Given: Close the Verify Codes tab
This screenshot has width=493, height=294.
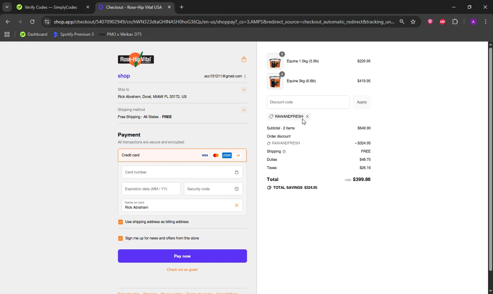Looking at the screenshot, I should pyautogui.click(x=88, y=7).
